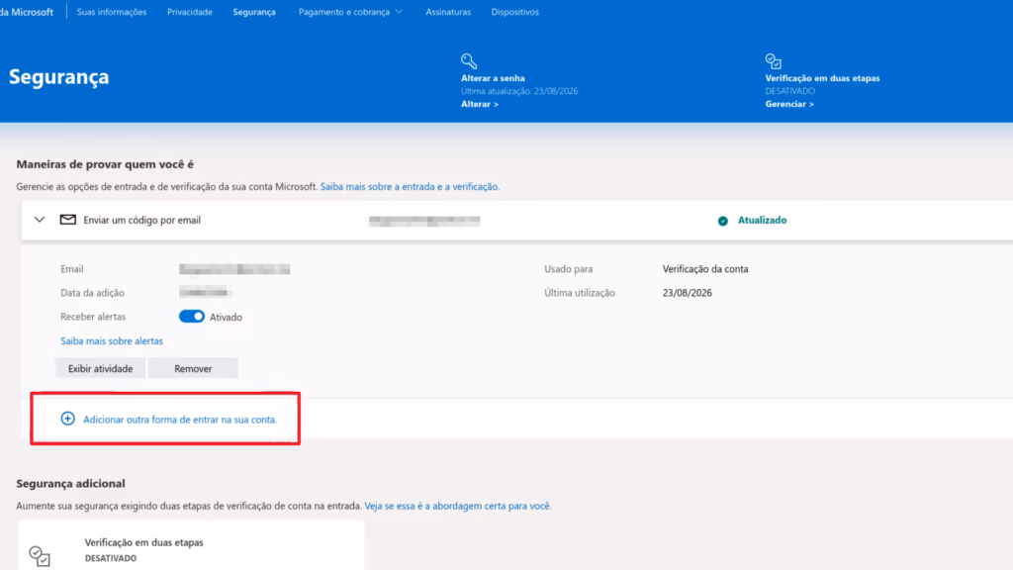
Task: Click the Ativado label next to toggle
Action: [227, 317]
